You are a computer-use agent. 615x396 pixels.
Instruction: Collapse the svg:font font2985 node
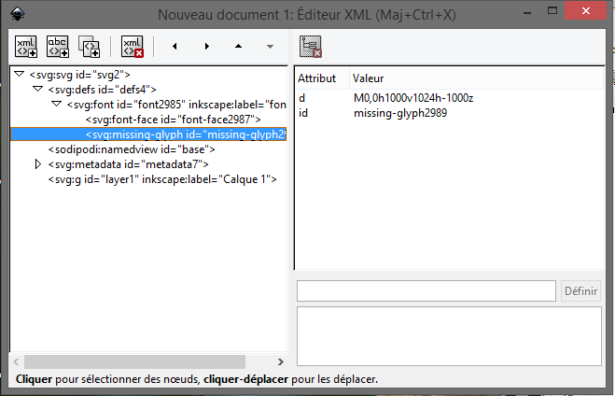tap(57, 105)
